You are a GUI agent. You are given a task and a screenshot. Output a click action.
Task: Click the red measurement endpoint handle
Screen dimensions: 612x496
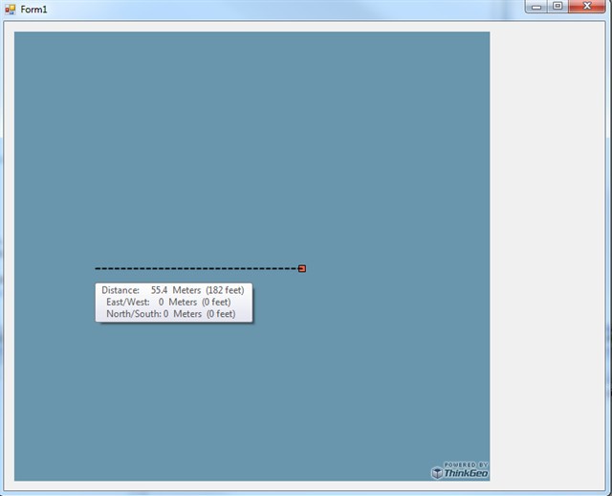302,268
